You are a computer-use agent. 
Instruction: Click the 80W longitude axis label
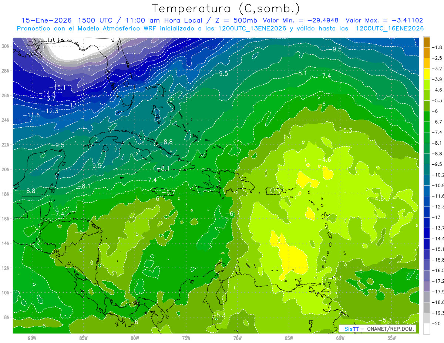pos(135,339)
